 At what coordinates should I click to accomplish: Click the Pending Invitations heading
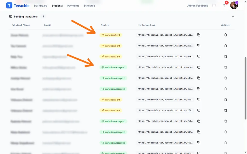26,16
